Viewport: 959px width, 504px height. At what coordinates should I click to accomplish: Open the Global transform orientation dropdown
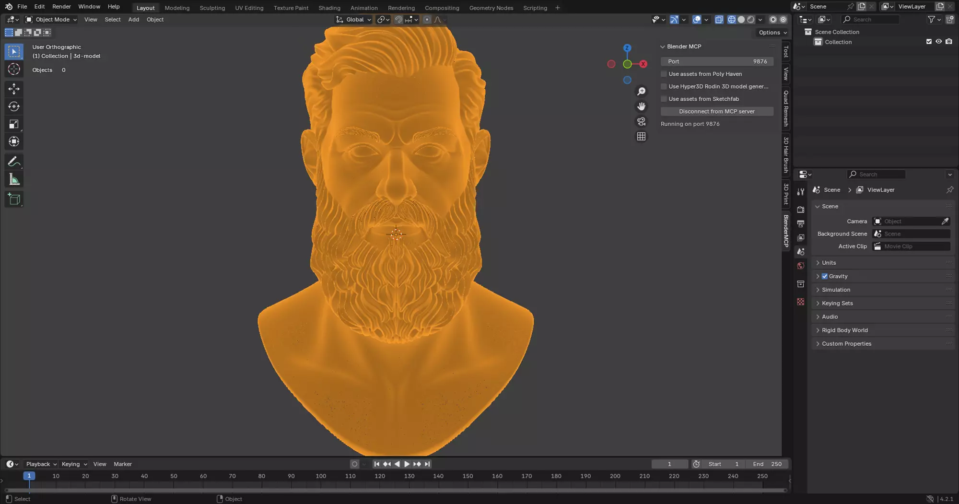click(x=354, y=20)
